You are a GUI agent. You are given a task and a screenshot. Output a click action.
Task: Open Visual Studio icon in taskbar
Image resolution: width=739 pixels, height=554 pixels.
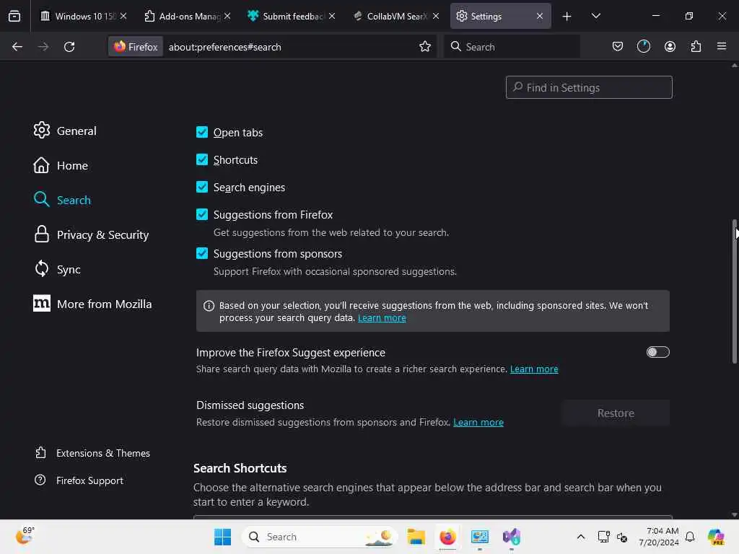point(512,537)
